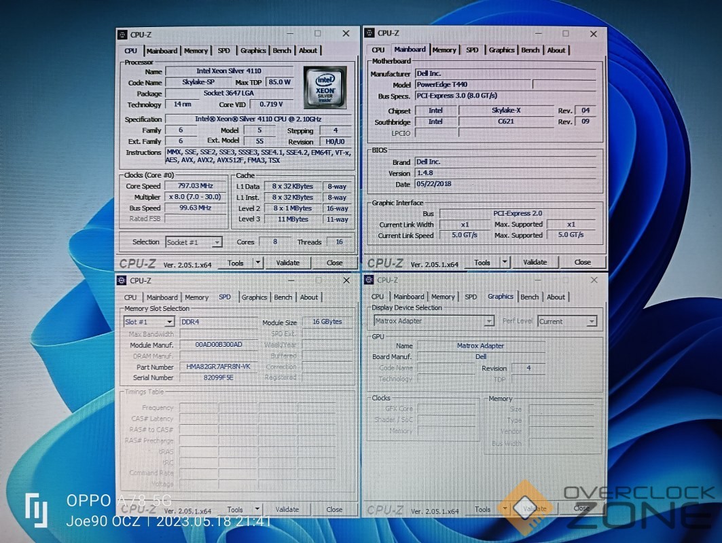Click the Tools button in the Graphics window
This screenshot has width=722, height=543.
[x=482, y=510]
